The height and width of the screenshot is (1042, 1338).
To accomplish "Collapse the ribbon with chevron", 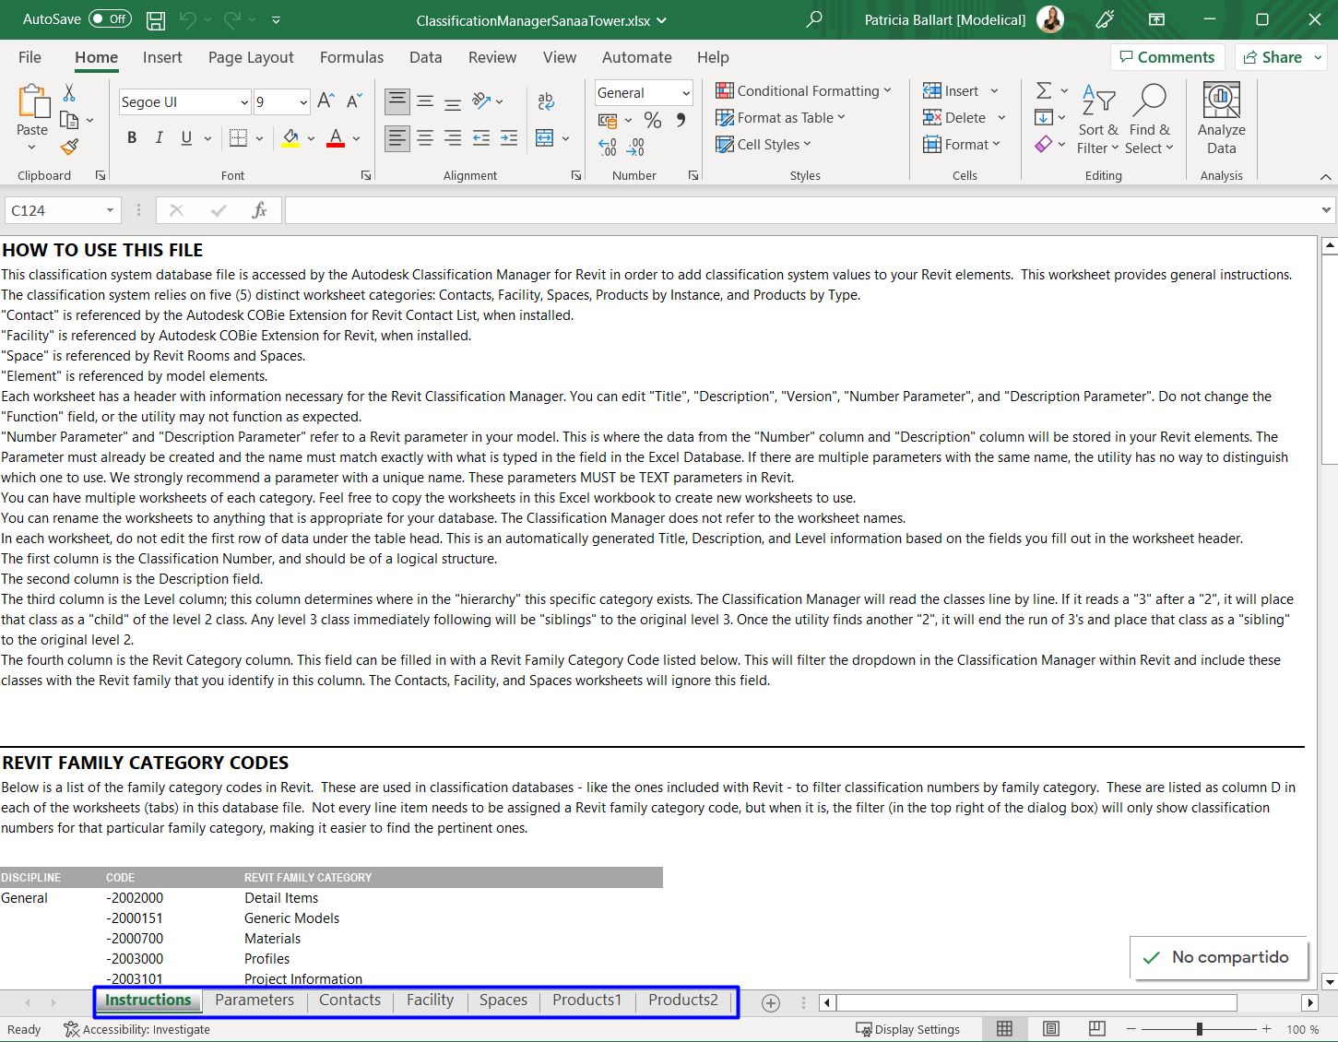I will click(1325, 176).
